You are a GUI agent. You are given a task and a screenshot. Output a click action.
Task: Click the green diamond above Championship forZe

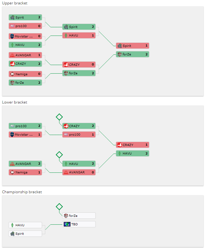click(x=59, y=206)
